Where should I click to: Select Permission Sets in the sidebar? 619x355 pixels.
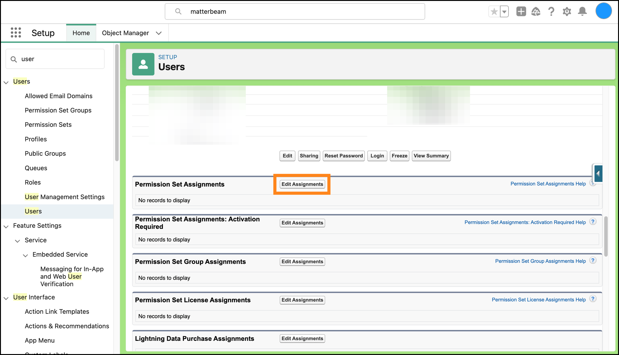[48, 125]
